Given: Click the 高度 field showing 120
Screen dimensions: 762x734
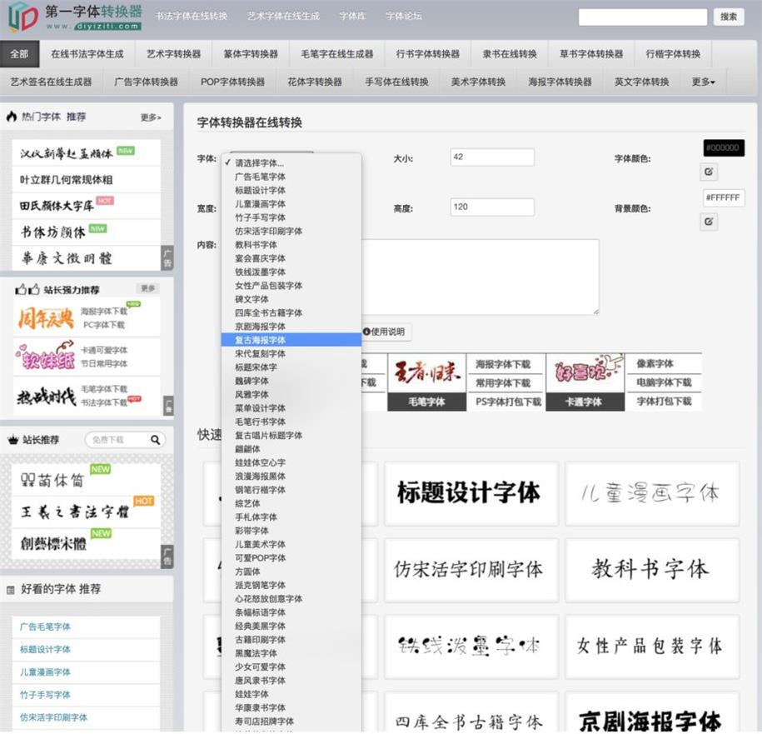Looking at the screenshot, I should point(492,207).
